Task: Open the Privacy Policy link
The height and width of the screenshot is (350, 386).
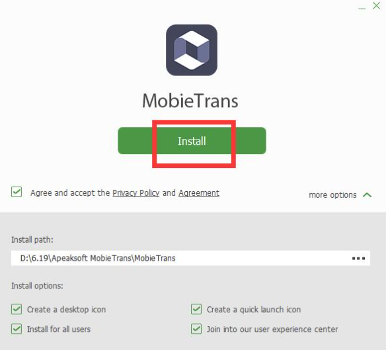Action: [x=136, y=193]
